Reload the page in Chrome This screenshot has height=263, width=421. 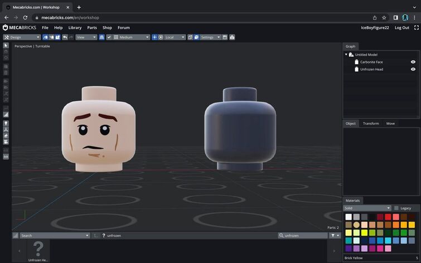coord(25,18)
